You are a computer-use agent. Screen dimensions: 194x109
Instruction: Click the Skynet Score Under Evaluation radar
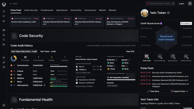click(x=166, y=38)
